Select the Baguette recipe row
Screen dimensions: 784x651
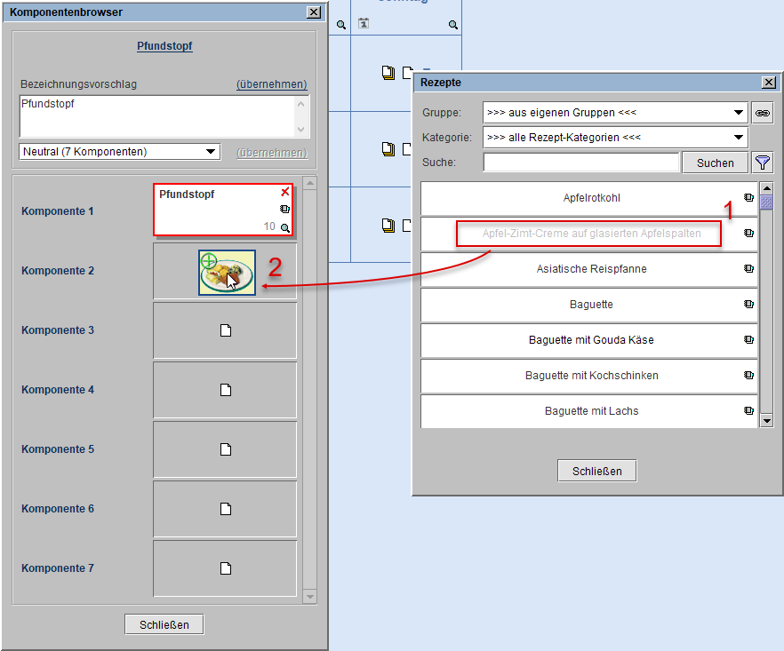pyautogui.click(x=589, y=305)
